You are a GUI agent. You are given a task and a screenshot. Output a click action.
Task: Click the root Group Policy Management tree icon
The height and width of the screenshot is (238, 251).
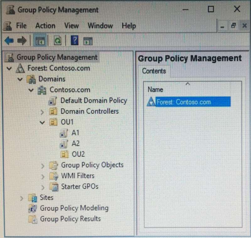click(9, 57)
